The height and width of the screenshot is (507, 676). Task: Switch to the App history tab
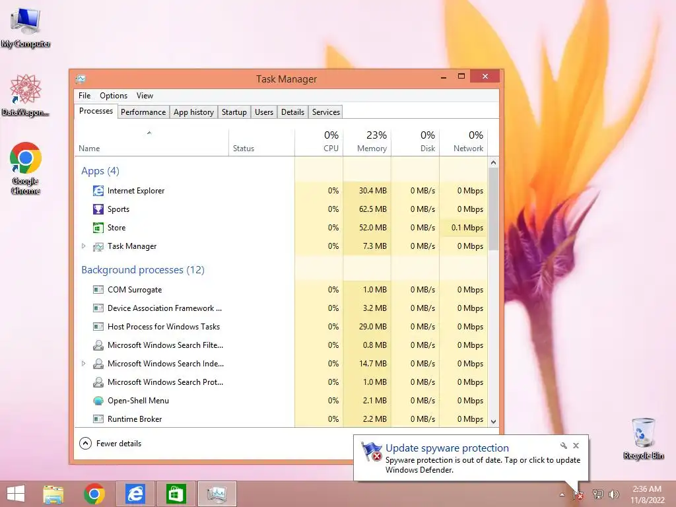click(x=193, y=112)
